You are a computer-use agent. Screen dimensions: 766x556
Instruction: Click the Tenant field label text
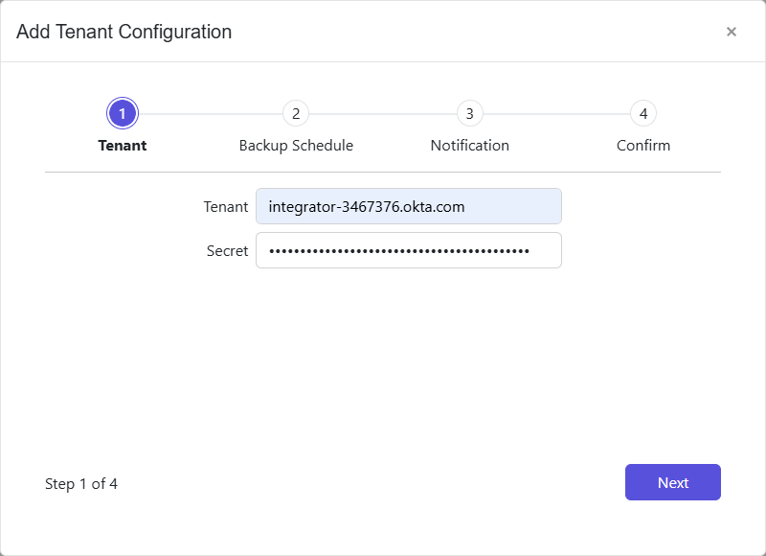(x=226, y=206)
